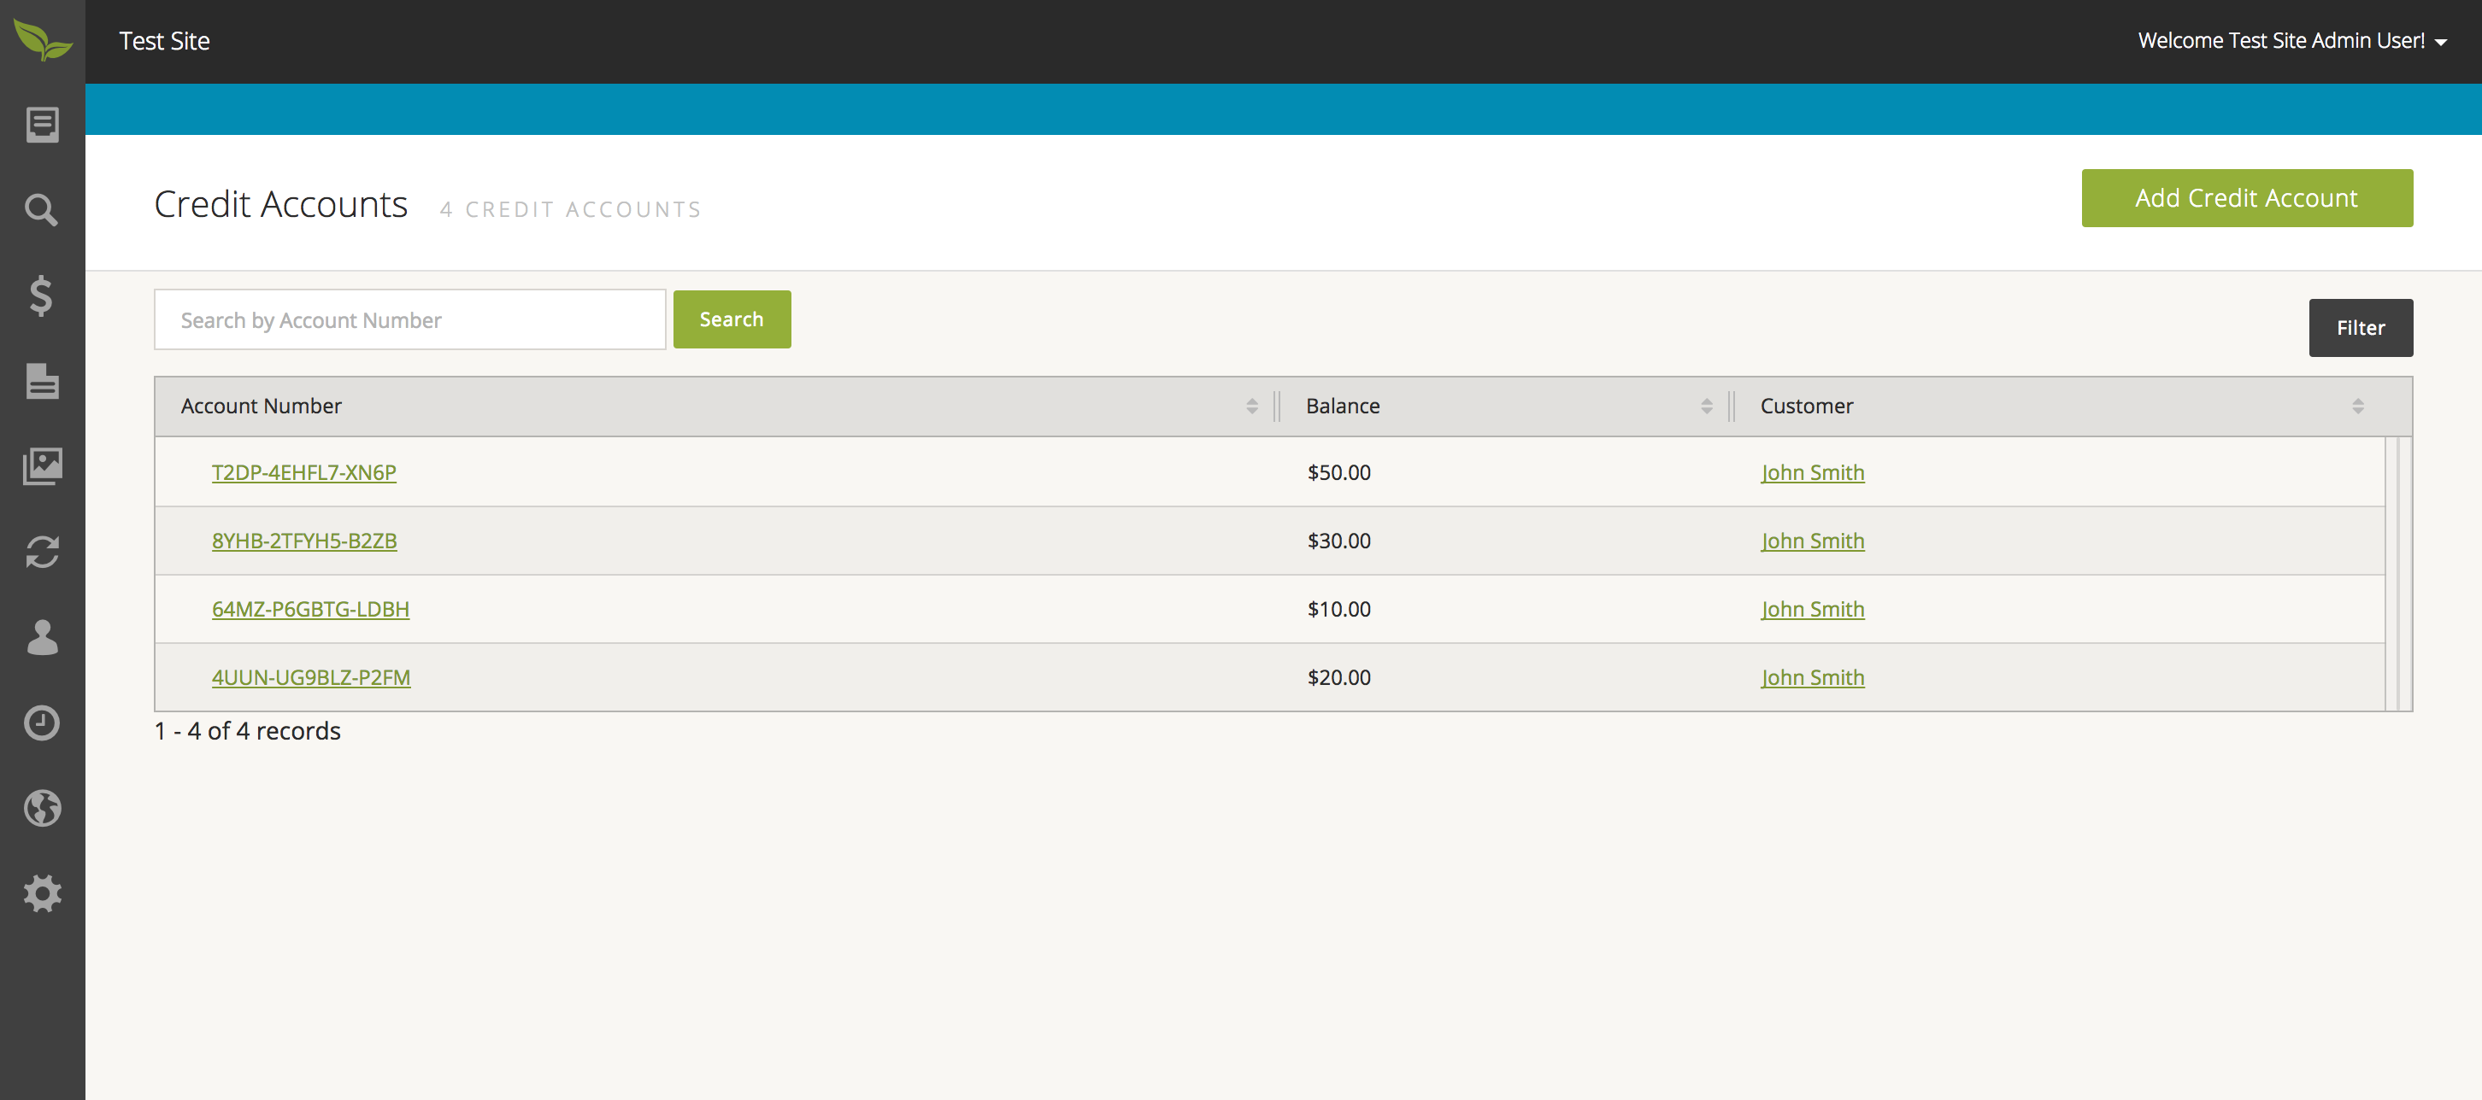This screenshot has width=2482, height=1100.
Task: Click the sync/refresh icon in sidebar
Action: [43, 551]
